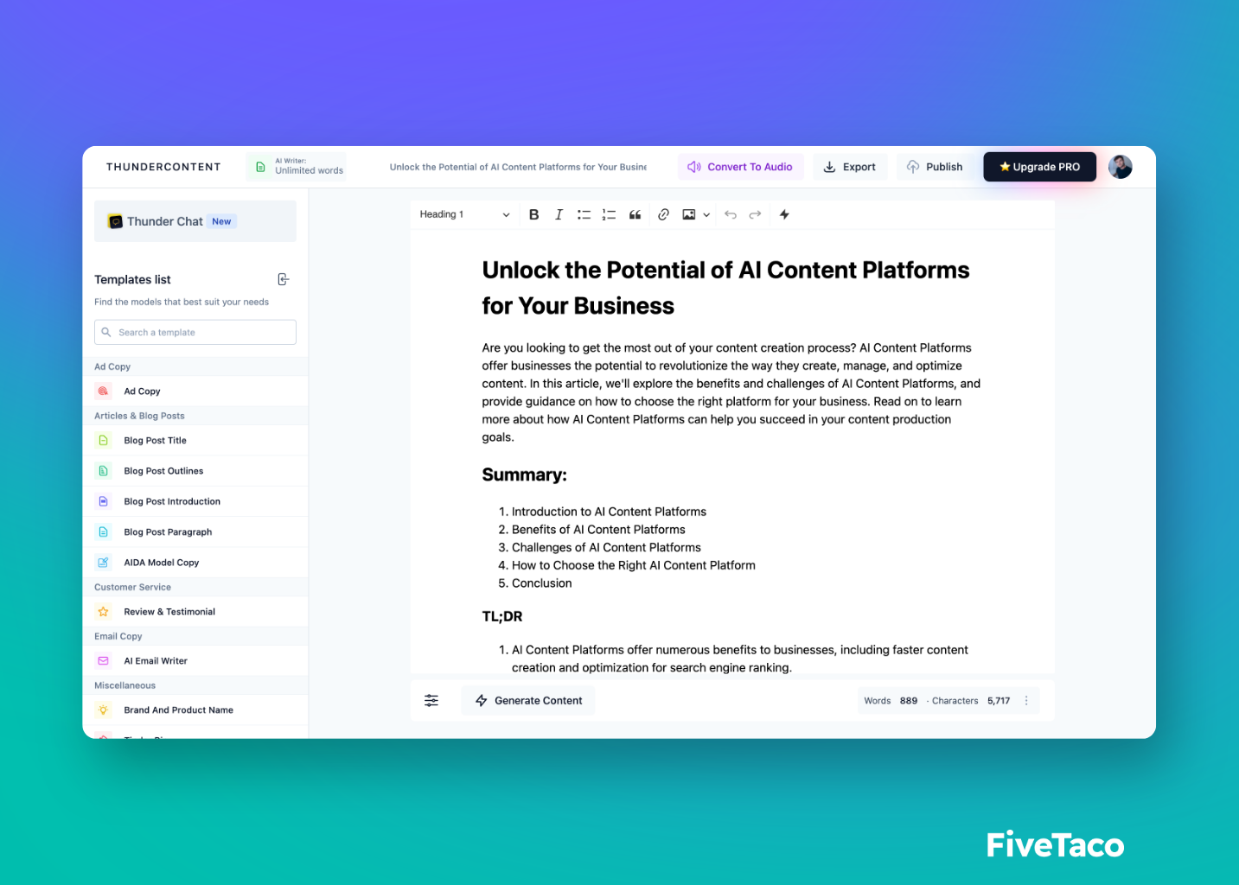Open the Heading 1 style dropdown
Viewport: 1239px width, 885px height.
[465, 214]
